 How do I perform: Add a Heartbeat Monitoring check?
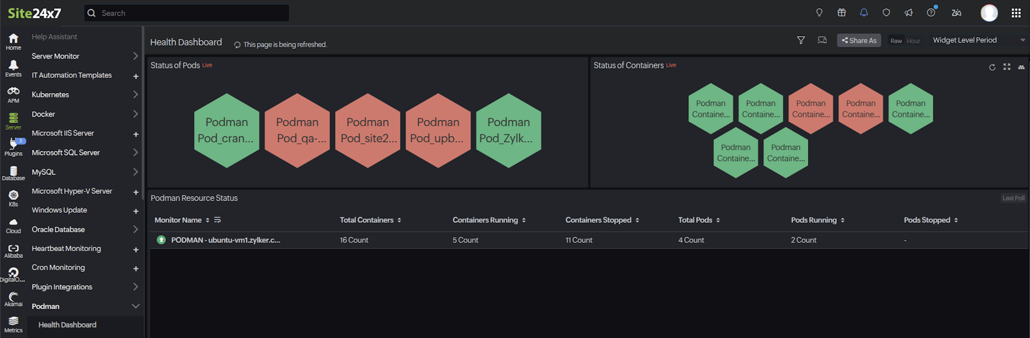click(x=135, y=249)
